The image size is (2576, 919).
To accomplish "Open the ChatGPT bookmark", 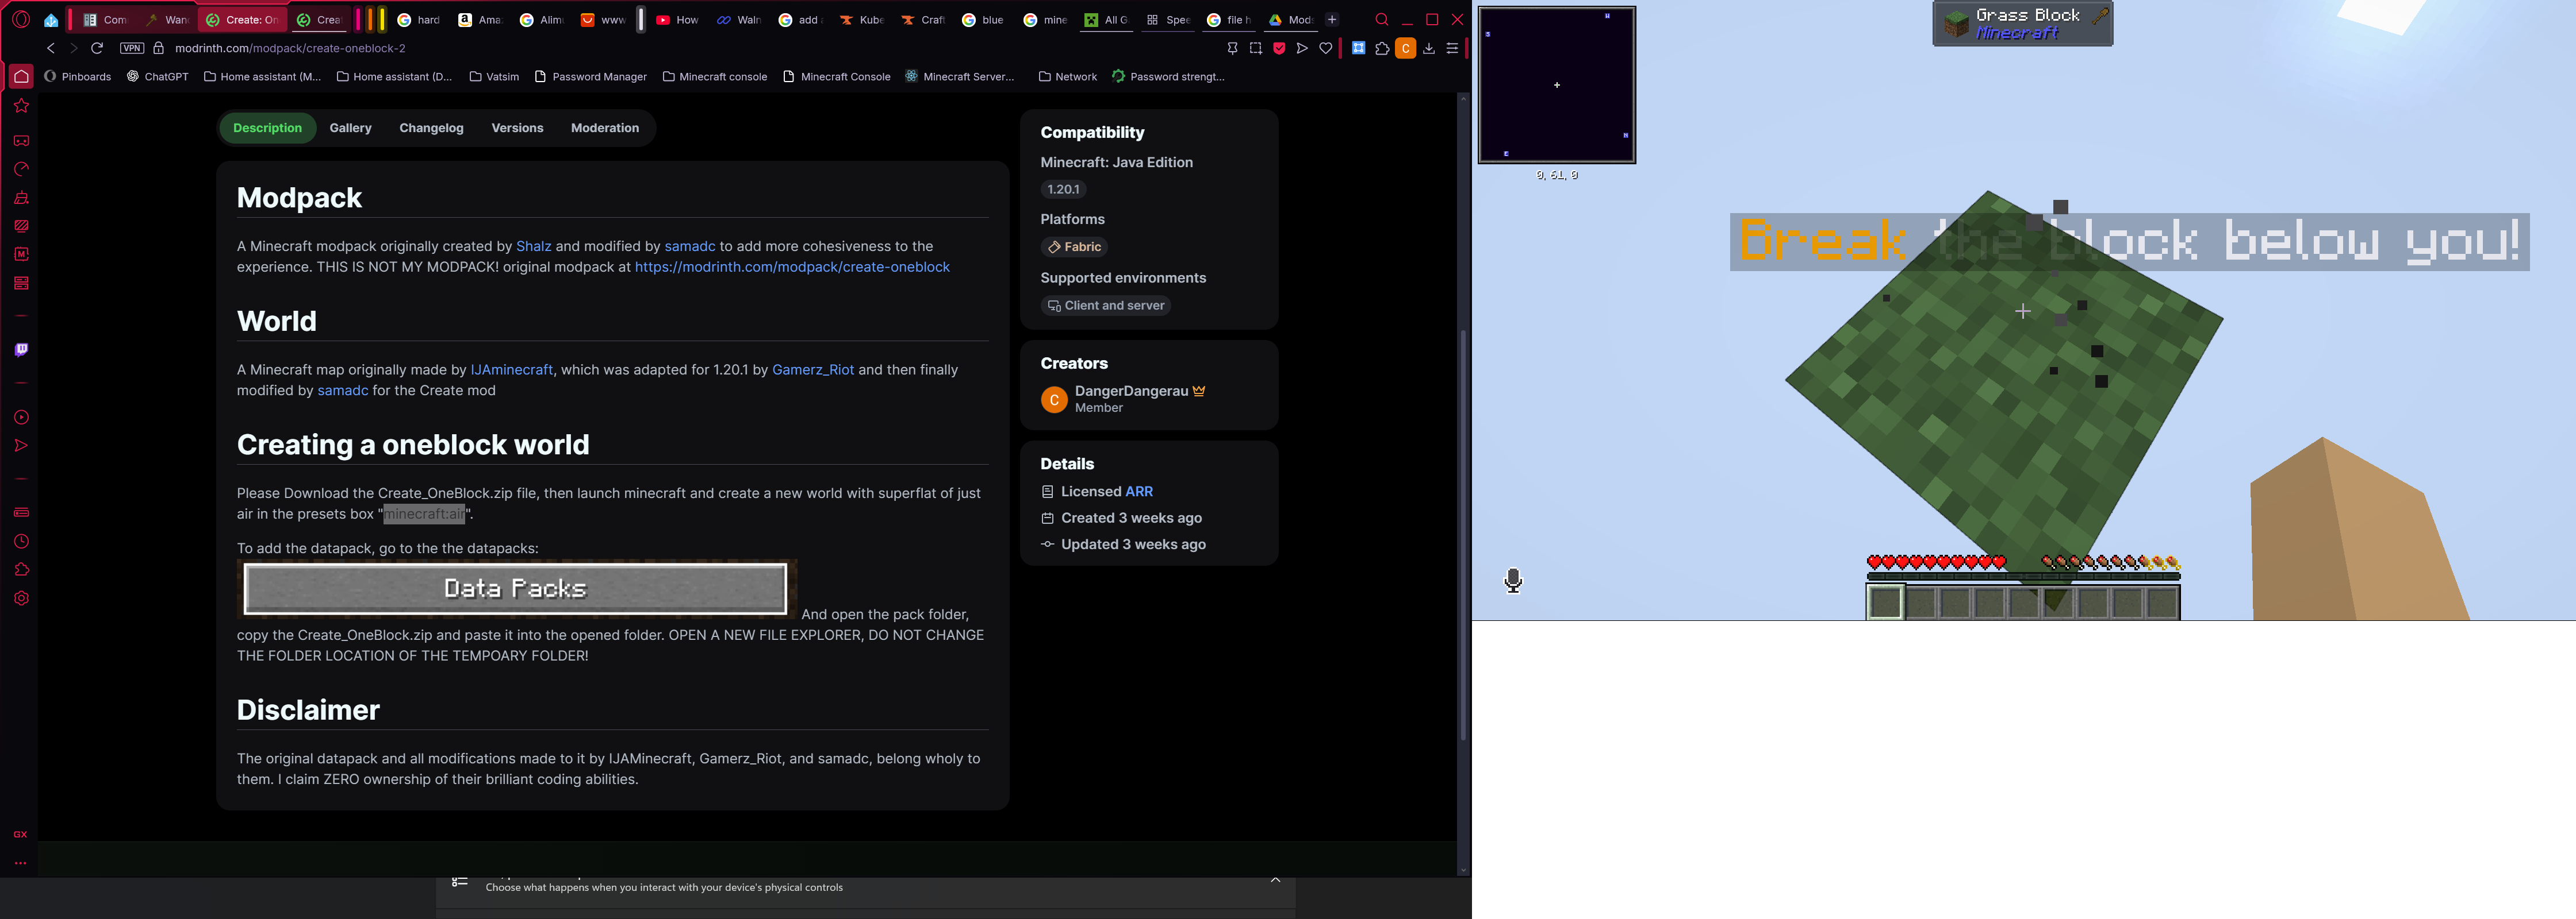I will click(157, 77).
